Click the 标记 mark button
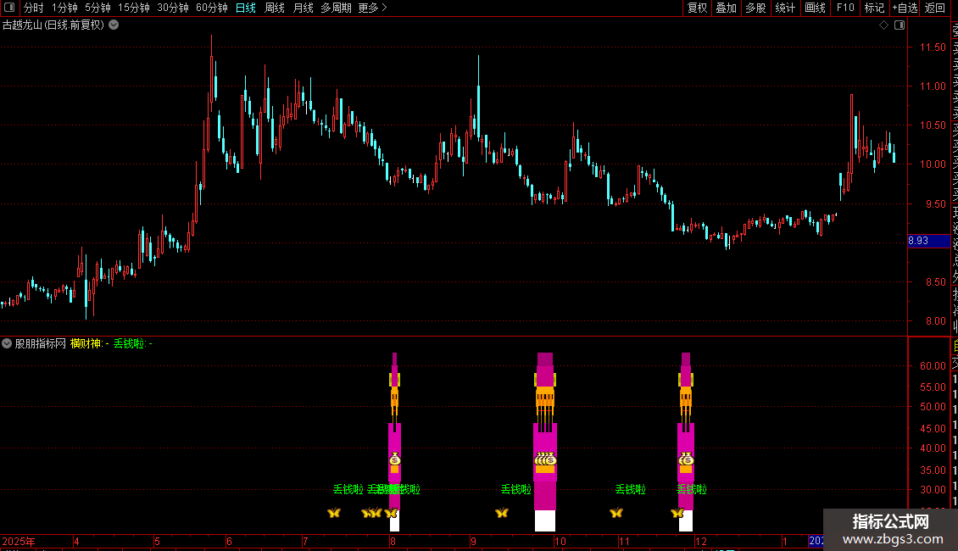Screen dimensions: 958x551 click(x=874, y=8)
